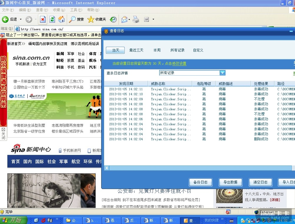Select the 所有记录 log range tab
The height and width of the screenshot is (224, 295).
coord(177,50)
